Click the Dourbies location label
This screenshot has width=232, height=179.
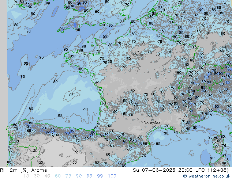152,123
